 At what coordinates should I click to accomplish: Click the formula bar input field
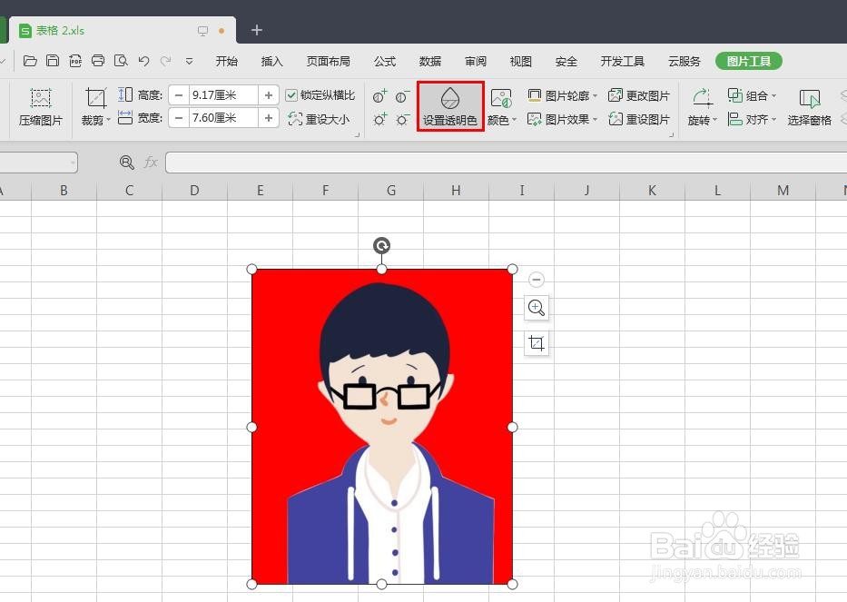[507, 163]
